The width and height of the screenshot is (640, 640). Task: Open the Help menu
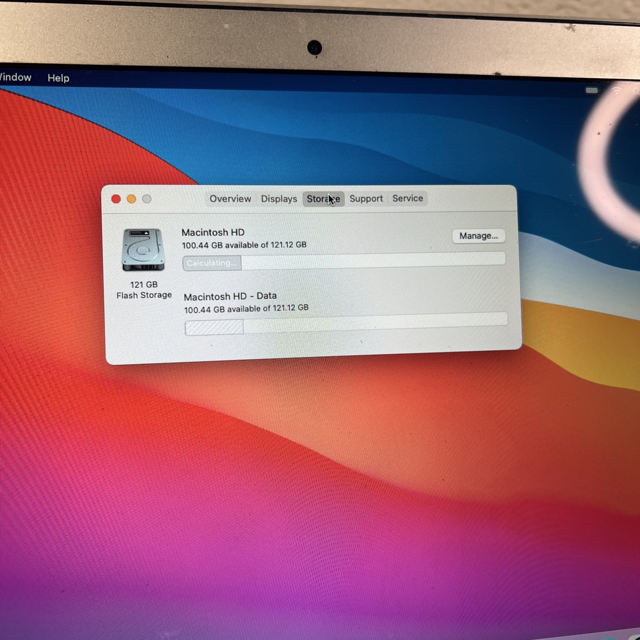click(58, 78)
